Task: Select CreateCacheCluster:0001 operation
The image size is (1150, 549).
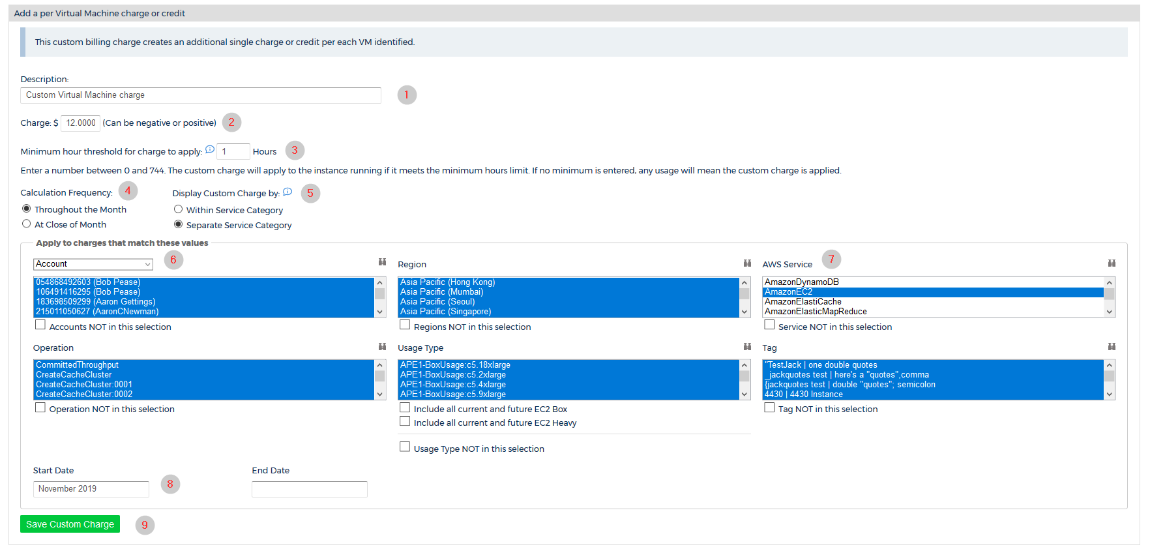Action: pos(204,385)
